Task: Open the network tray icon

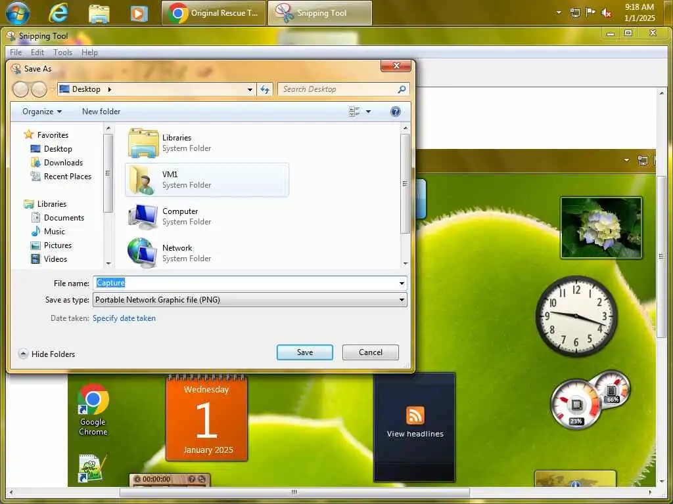Action: (575, 12)
